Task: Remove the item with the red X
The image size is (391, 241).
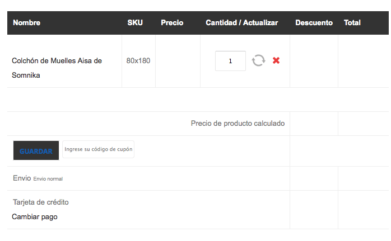Action: 276,60
